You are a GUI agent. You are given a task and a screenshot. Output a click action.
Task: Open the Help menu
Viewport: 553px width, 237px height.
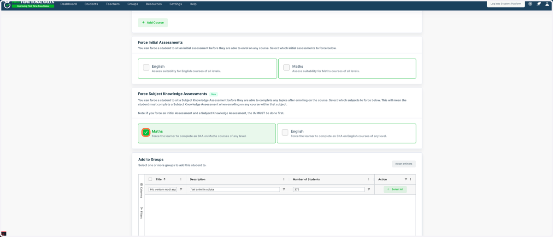(x=193, y=4)
